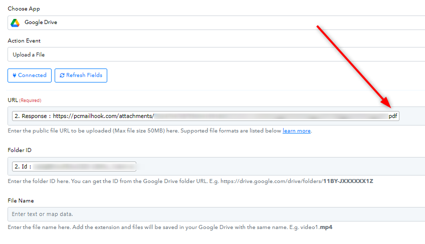Click the File Name label
The width and height of the screenshot is (425, 244).
point(21,200)
